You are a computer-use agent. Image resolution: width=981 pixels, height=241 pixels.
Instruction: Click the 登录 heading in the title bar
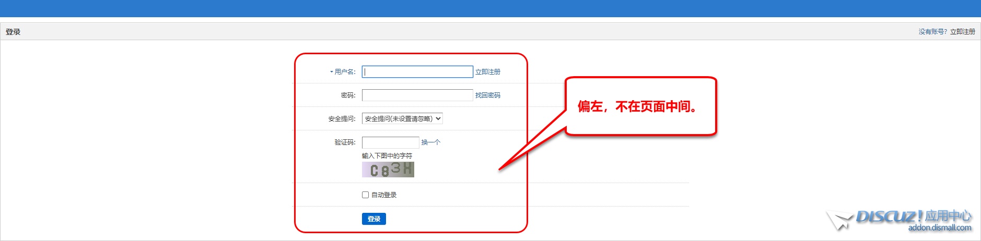(13, 32)
